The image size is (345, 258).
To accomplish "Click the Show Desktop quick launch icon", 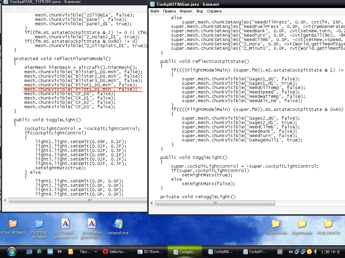I will point(29,252).
